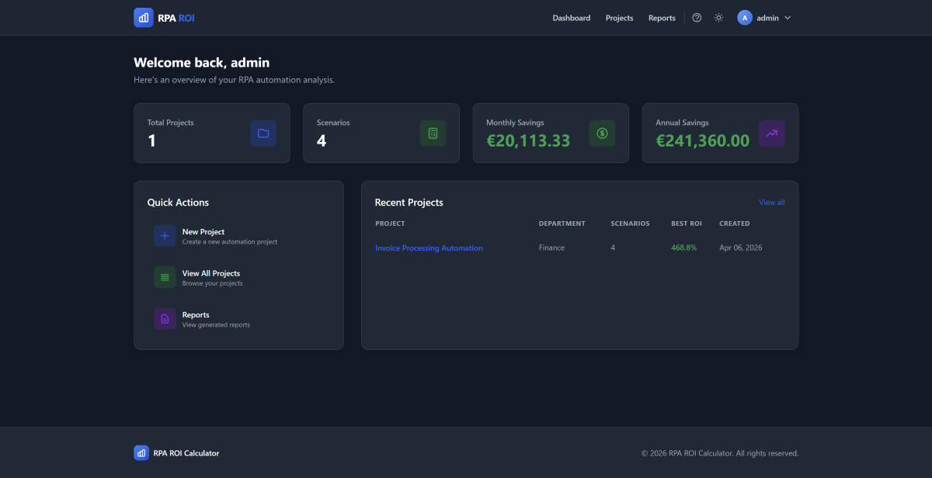Screen dimensions: 932x478
Task: Click the RPA ROI Calculator footer logo
Action: coord(141,452)
